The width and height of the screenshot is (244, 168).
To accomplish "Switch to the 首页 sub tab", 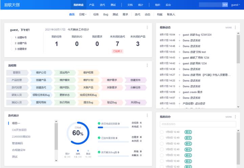I will (x=72, y=15).
